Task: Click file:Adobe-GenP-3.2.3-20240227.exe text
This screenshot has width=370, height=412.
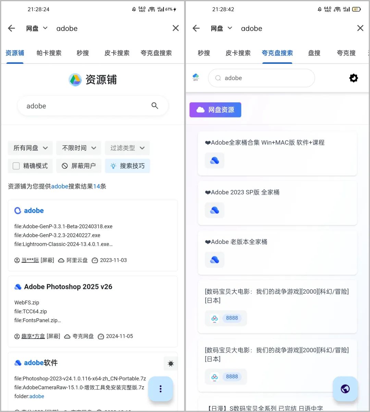Action: (x=57, y=235)
